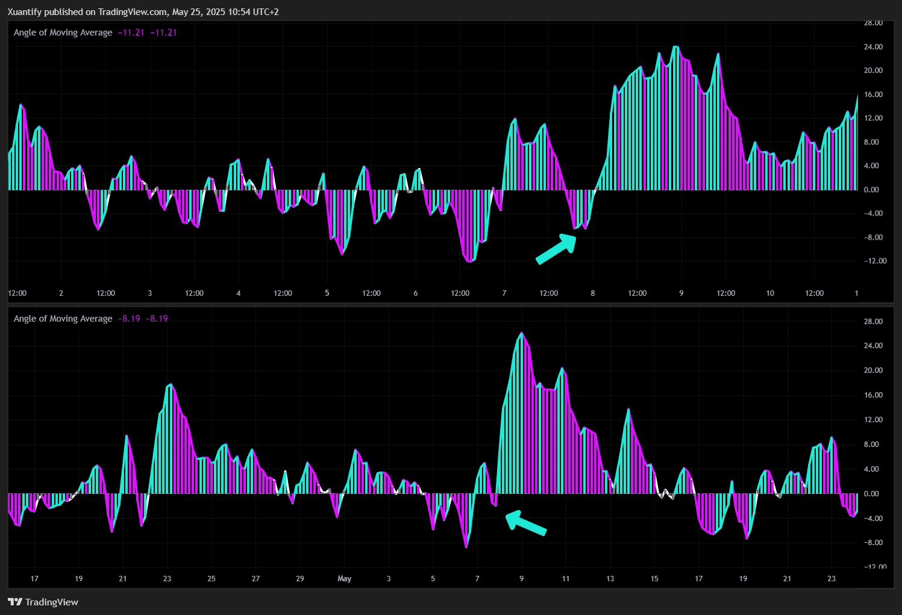Click date label 25 on bottom time axis
Viewport: 902px width, 615px height.
(211, 579)
